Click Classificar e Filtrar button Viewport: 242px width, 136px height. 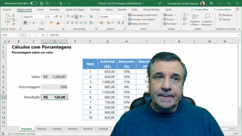[x=195, y=20]
